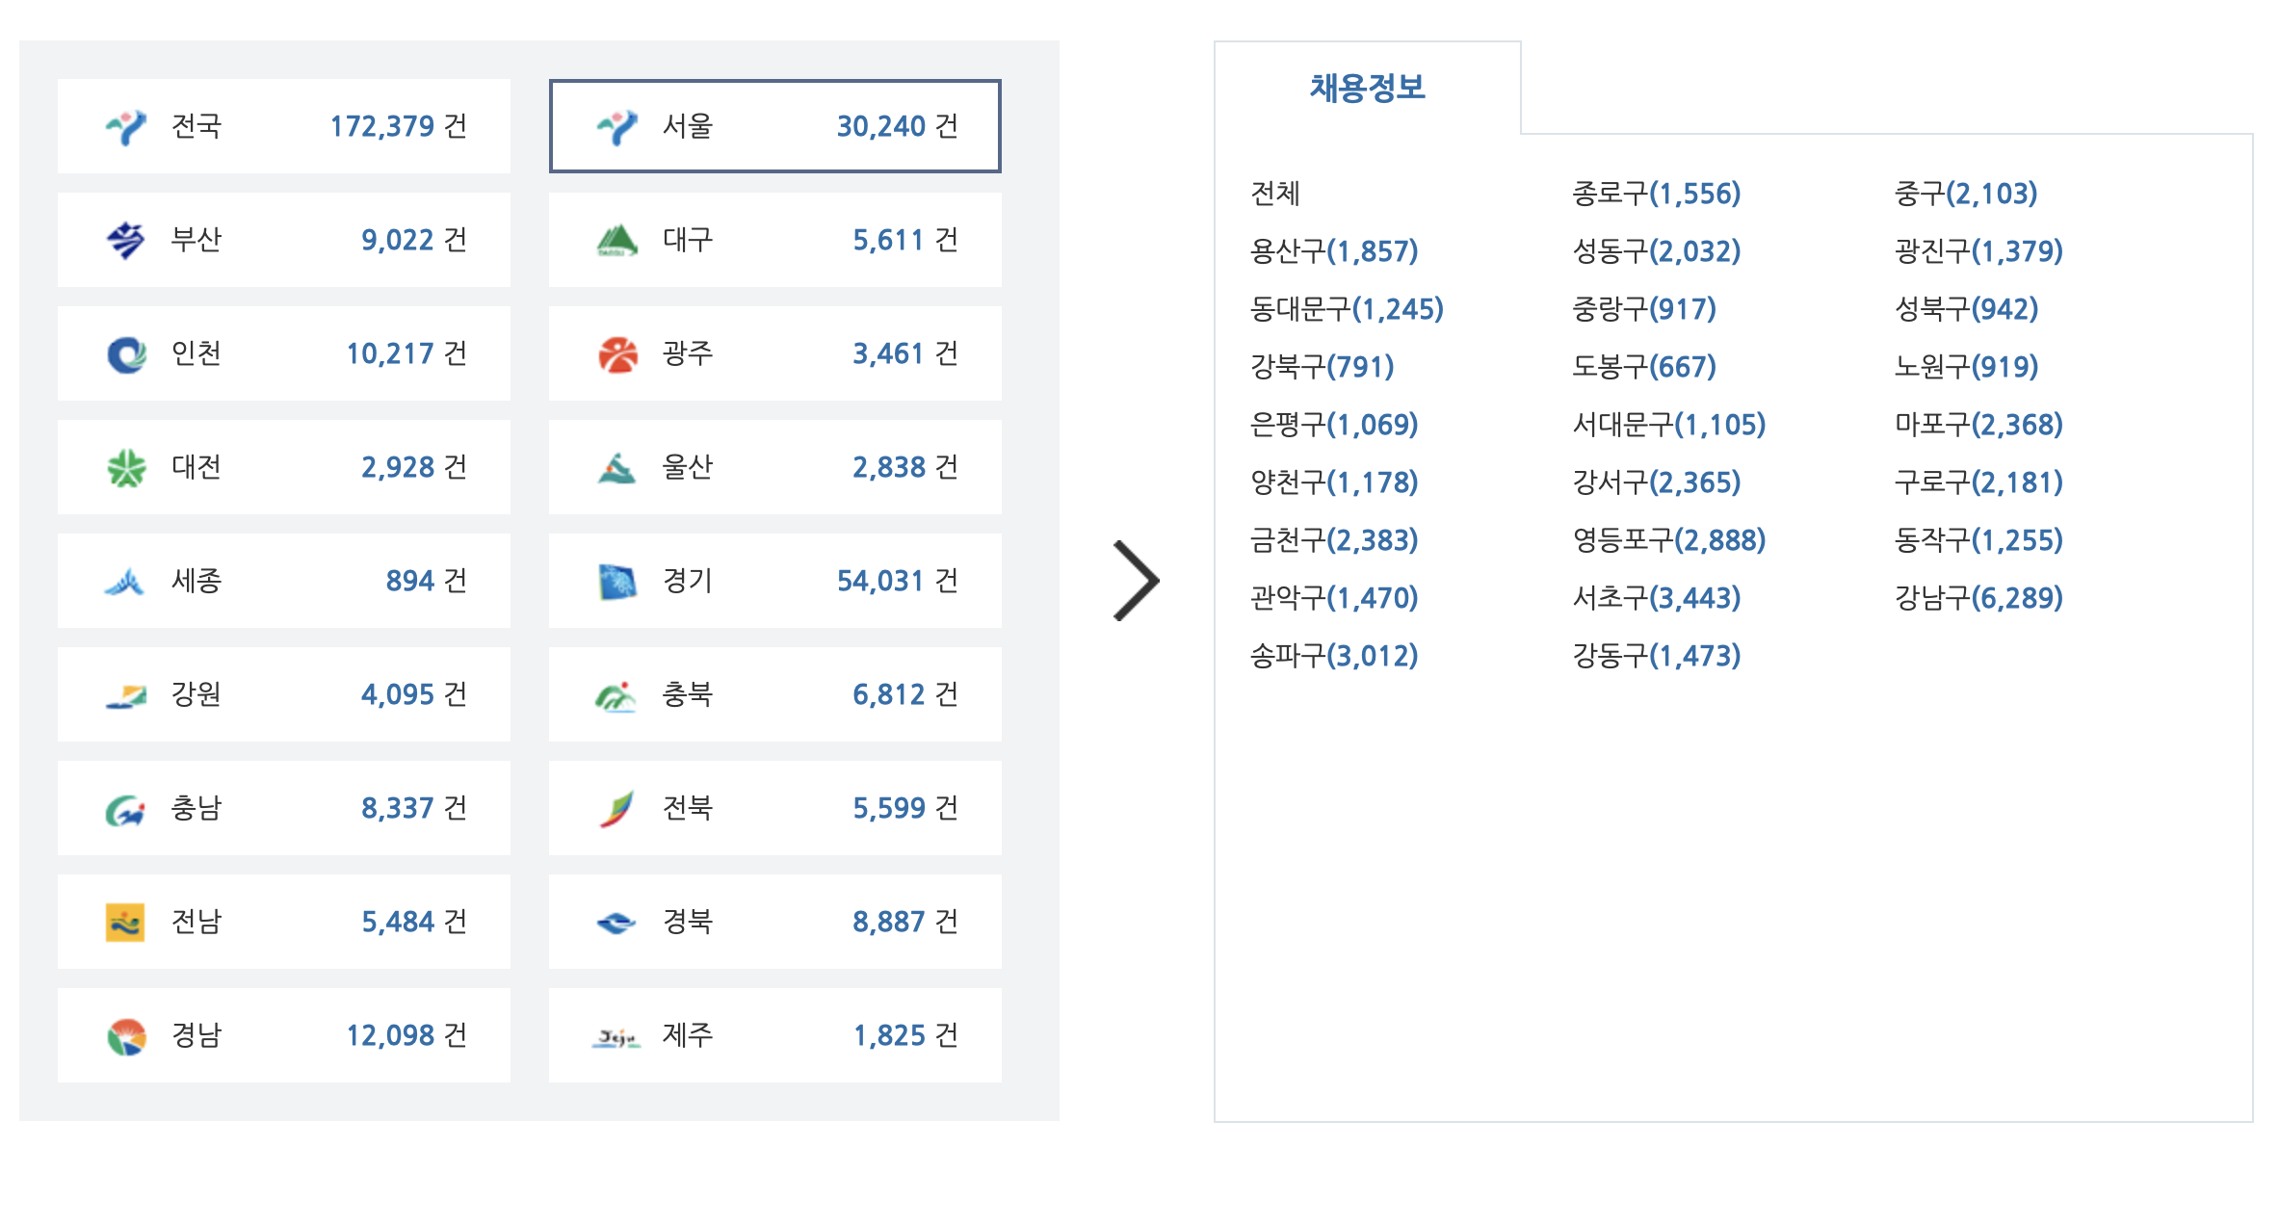Click the 전체 district link
2279x1225 pixels.
(1275, 194)
